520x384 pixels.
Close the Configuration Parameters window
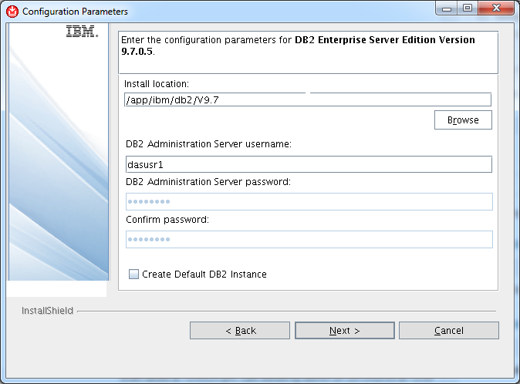tap(496, 8)
